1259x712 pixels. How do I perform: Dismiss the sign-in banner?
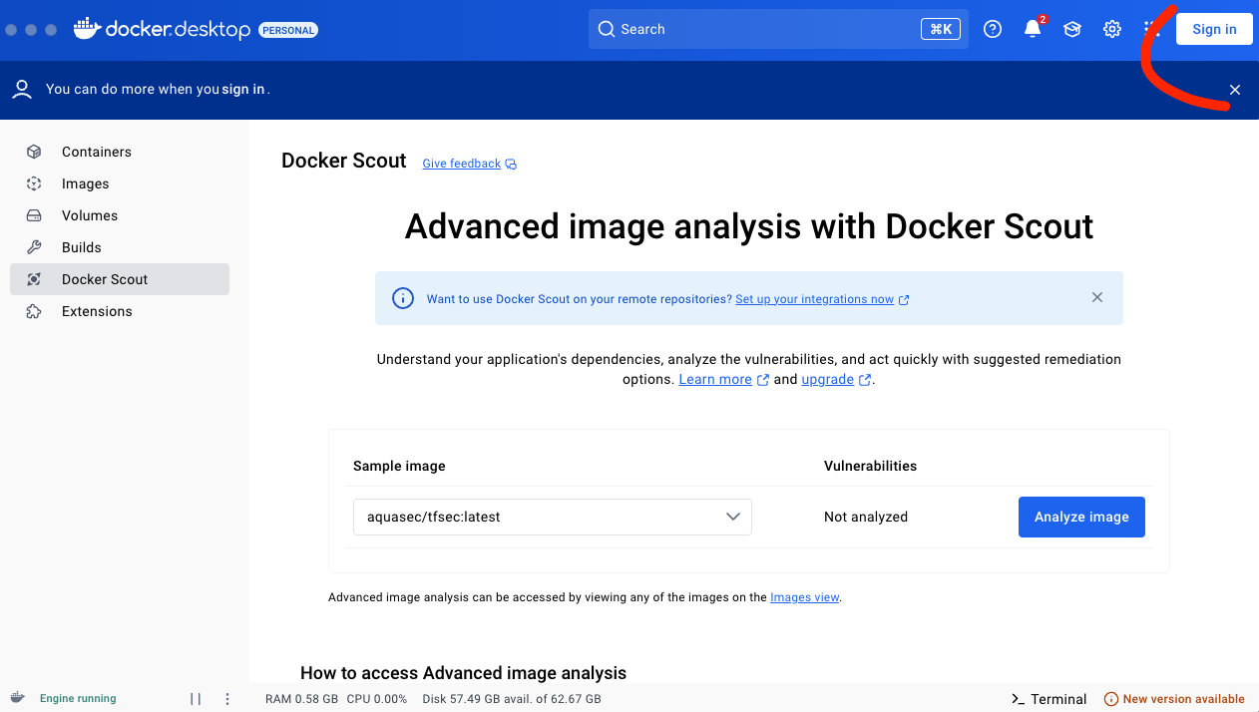pyautogui.click(x=1235, y=90)
